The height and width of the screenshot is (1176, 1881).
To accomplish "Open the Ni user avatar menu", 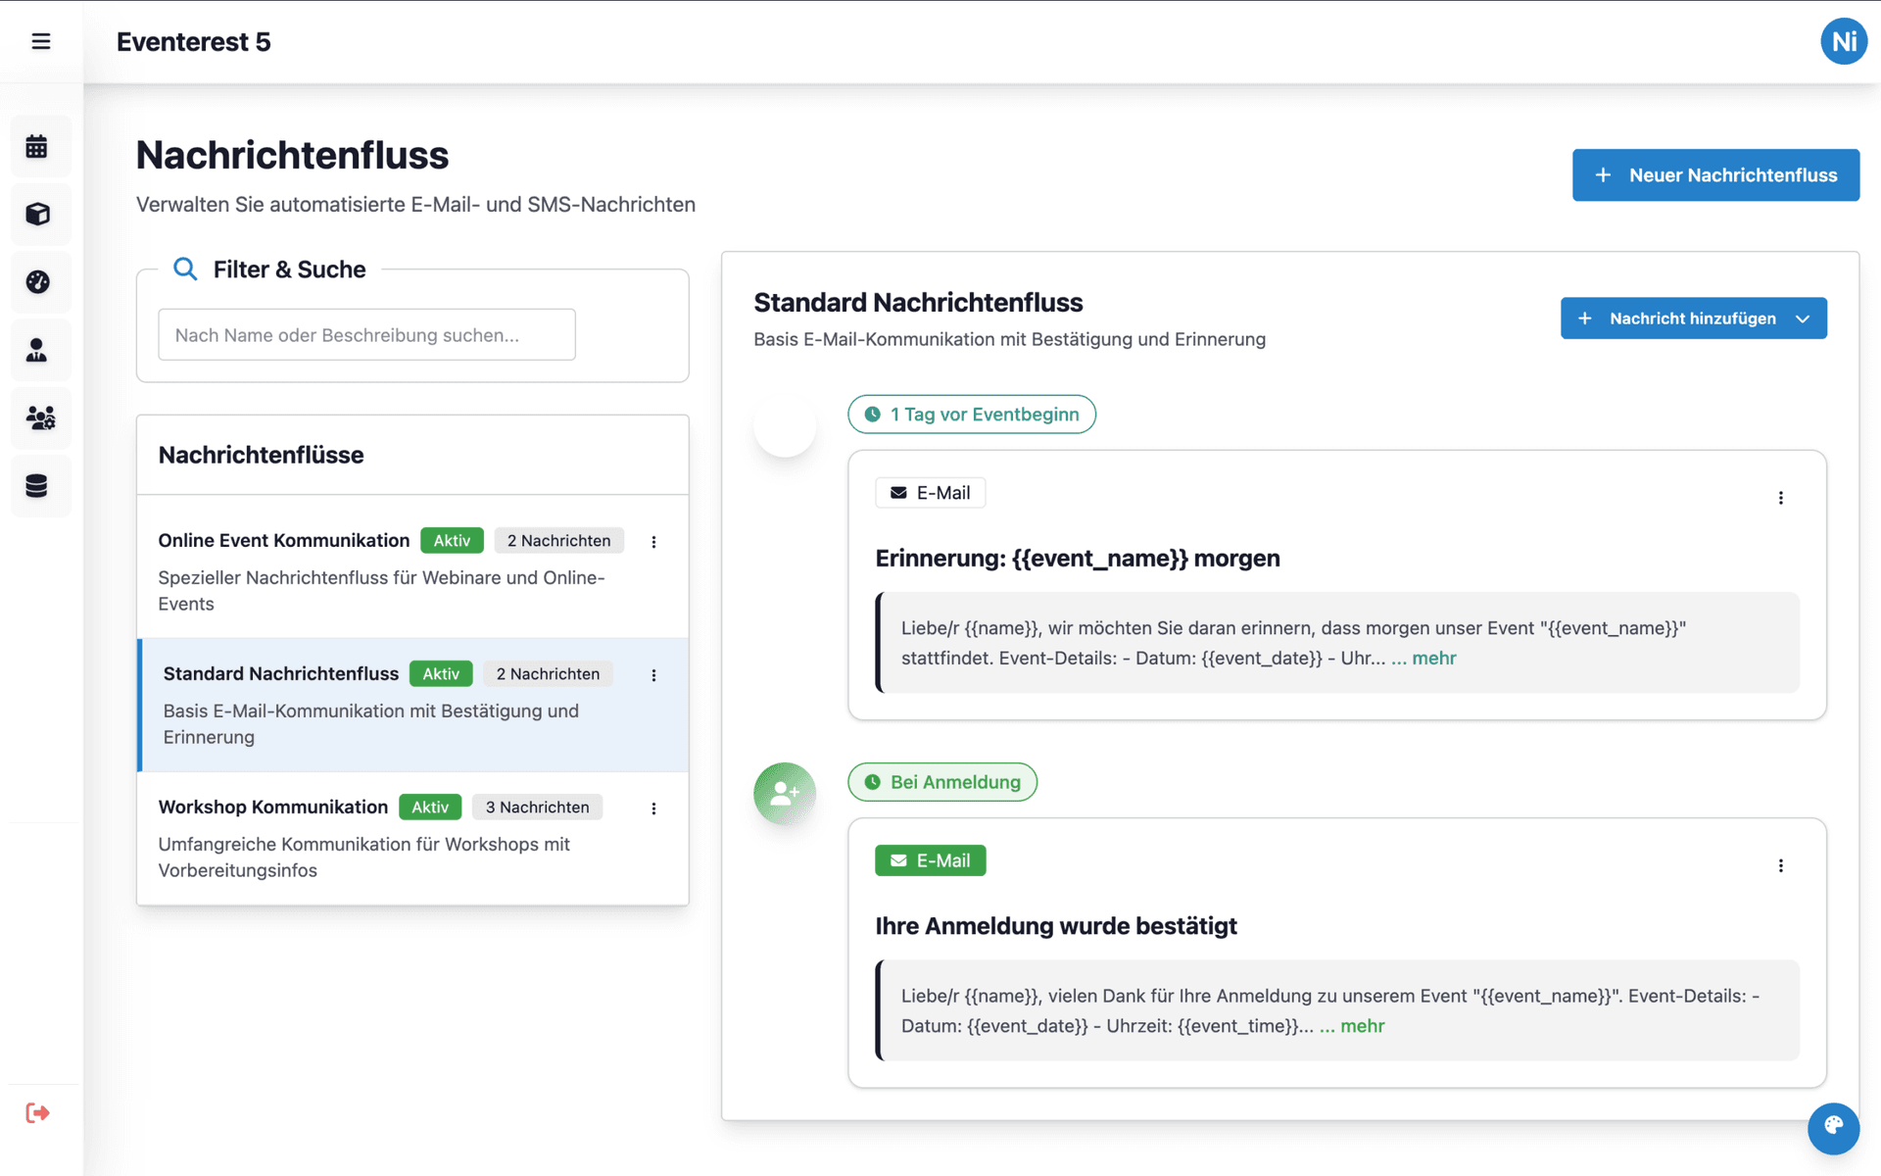I will 1843,41.
